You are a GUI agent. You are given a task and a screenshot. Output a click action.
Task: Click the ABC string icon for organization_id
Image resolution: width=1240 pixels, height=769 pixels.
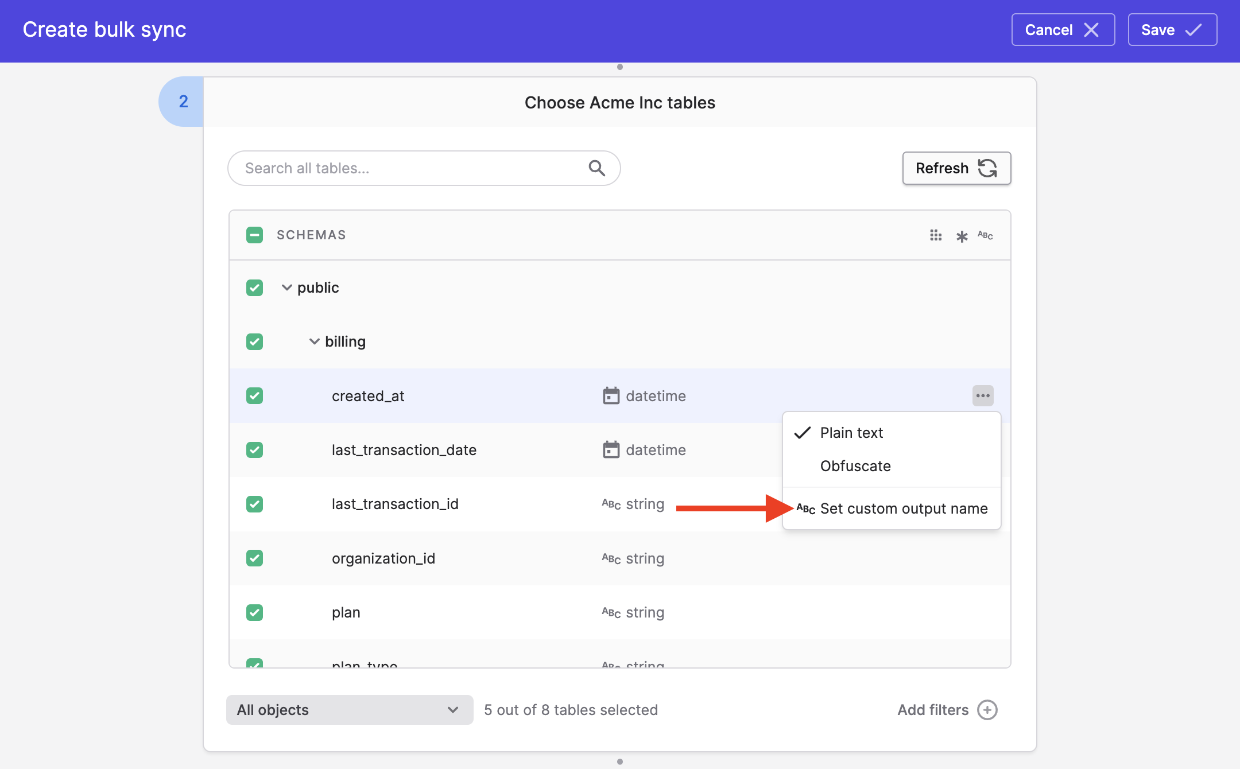611,558
